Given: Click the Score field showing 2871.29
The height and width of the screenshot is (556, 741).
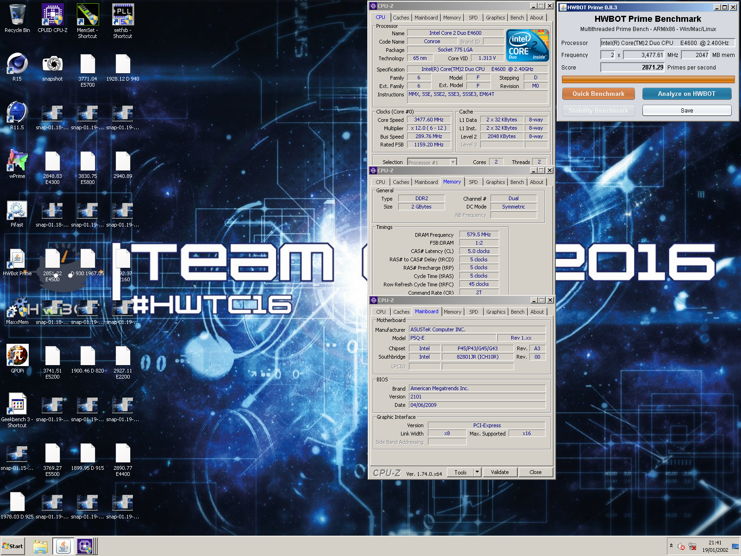Looking at the screenshot, I should point(633,67).
